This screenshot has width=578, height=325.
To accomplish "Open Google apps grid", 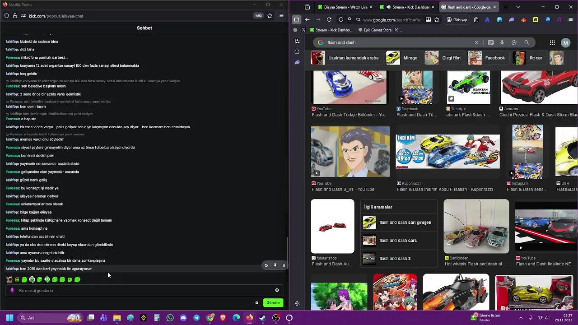I will coord(552,42).
